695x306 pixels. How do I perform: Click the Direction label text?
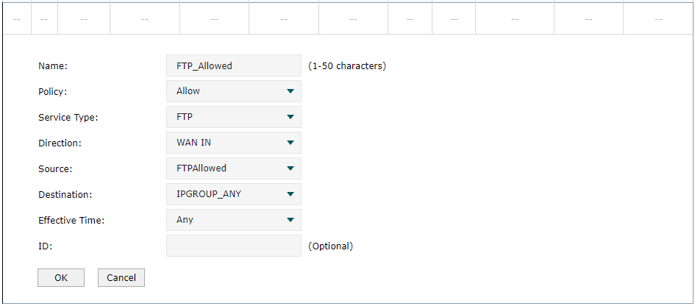(x=59, y=143)
